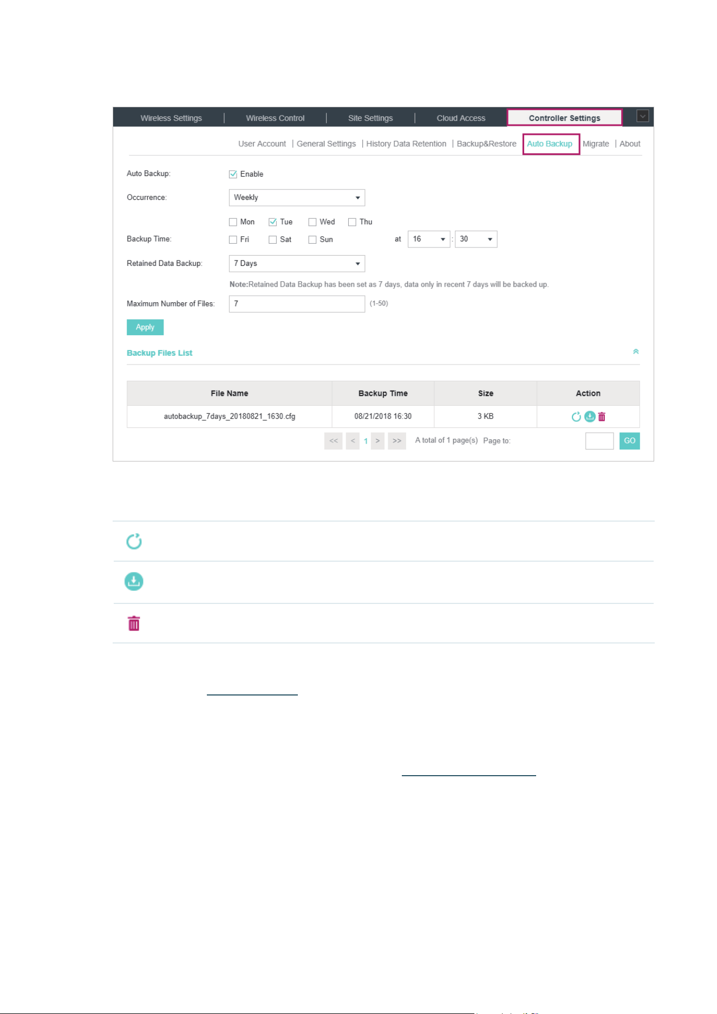Click page number 1 in pagination
Viewport: 717px width, 1014px height.
(x=366, y=441)
